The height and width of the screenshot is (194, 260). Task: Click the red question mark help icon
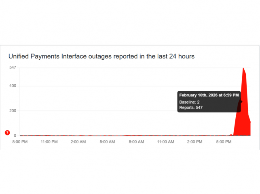(7, 133)
